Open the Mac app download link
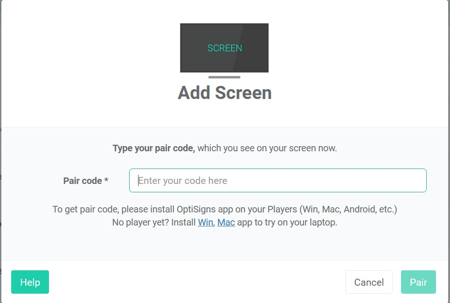Image resolution: width=450 pixels, height=303 pixels. pyautogui.click(x=226, y=222)
